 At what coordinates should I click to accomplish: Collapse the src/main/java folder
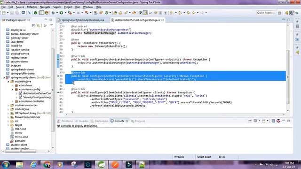pos(8,81)
